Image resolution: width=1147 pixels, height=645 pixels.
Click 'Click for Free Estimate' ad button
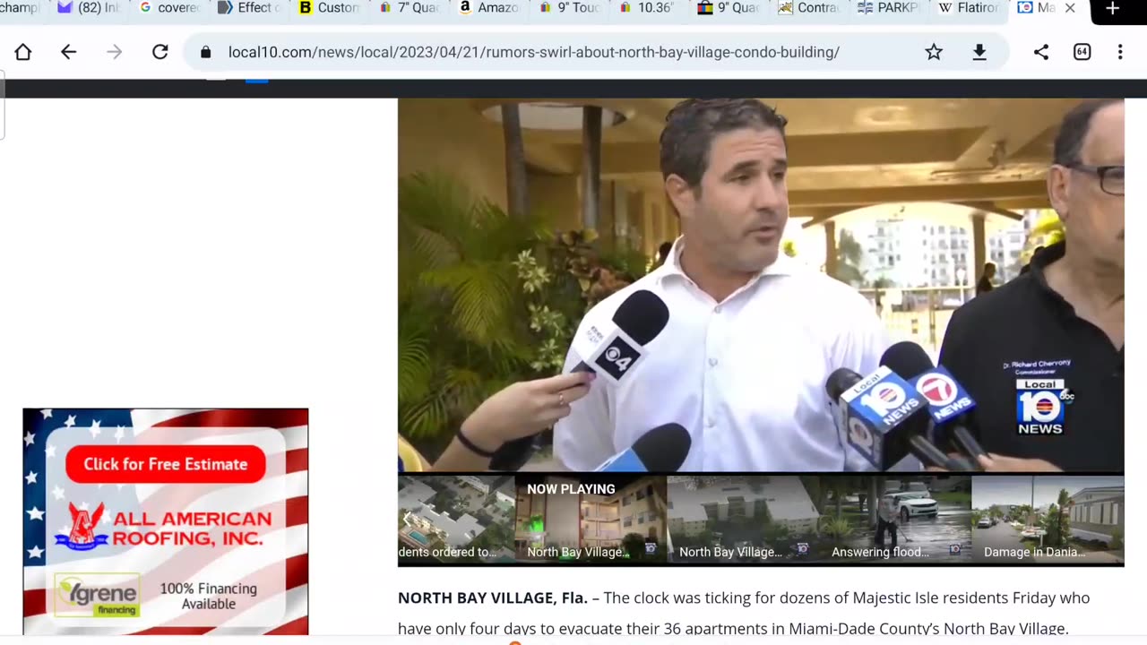tap(165, 464)
